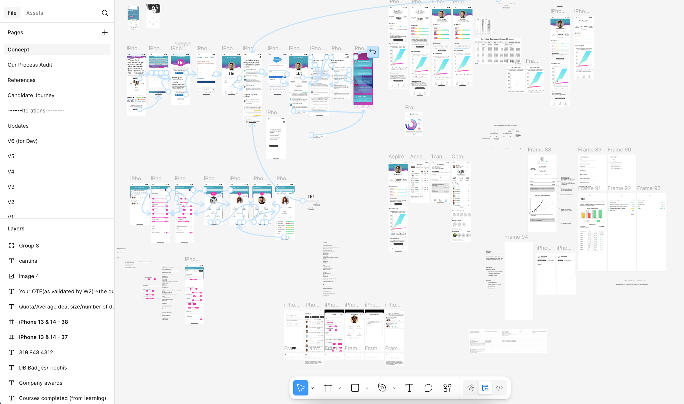Viewport: 684px width, 404px height.
Task: Click the search icon in left panel
Action: pyautogui.click(x=105, y=13)
